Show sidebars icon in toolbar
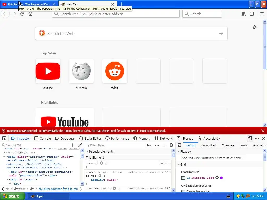Viewport: 267px width, 200px height. click(x=252, y=14)
